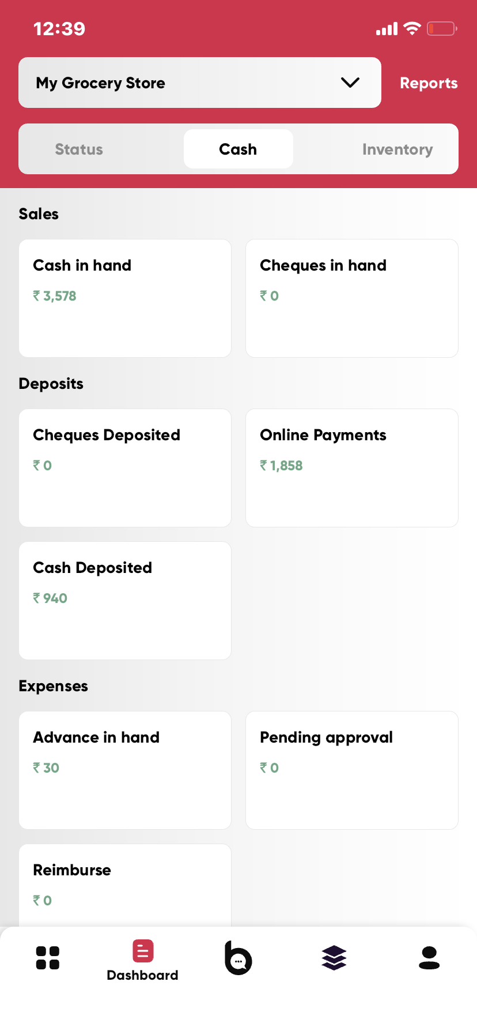Switch to the Status tab
This screenshot has width=477, height=1034.
79,149
